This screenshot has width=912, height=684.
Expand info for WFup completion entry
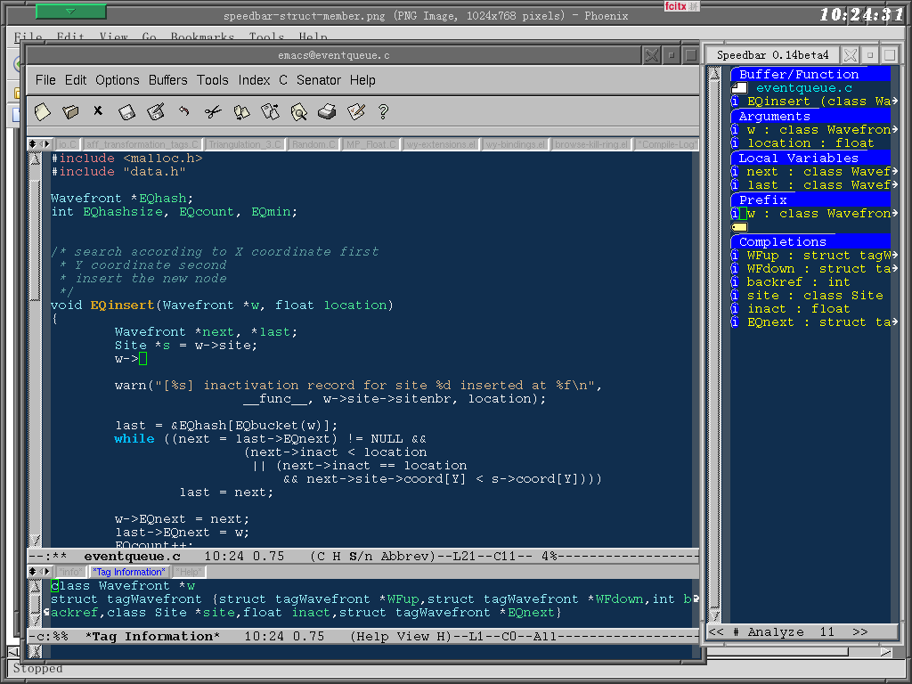point(735,256)
